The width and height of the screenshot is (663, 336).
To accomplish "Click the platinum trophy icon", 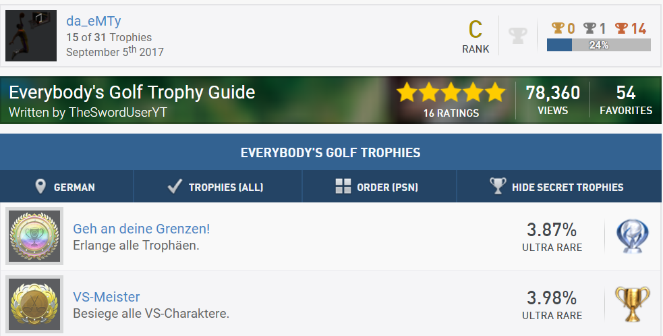I will [x=632, y=236].
